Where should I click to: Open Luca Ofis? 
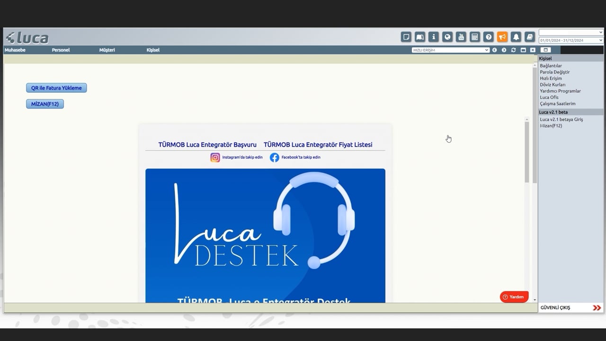(x=549, y=97)
